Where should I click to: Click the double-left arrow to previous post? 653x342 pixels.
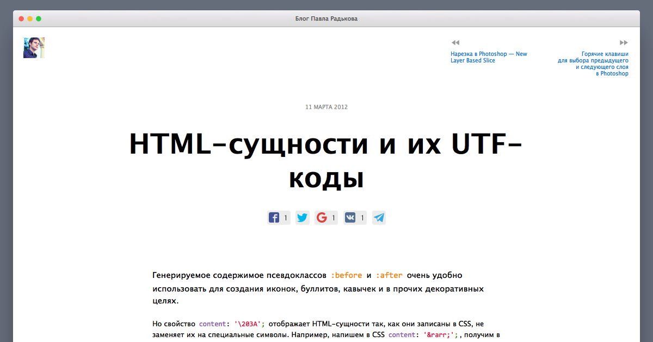click(455, 42)
